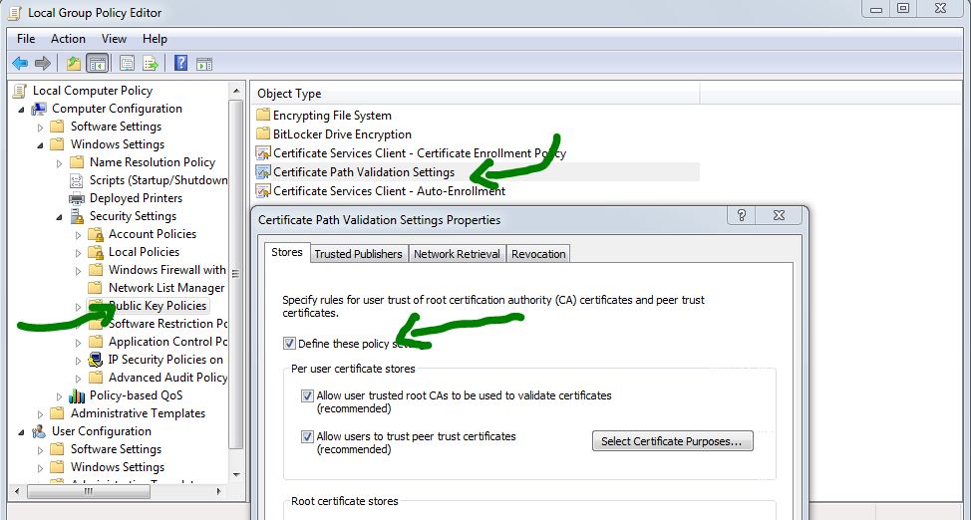Collapse the User Configuration node

pyautogui.click(x=22, y=432)
